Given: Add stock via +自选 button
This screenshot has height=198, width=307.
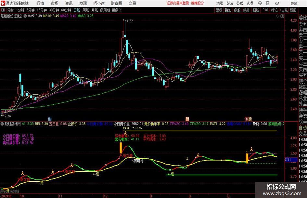Looking at the screenshot, I should 284,10.
